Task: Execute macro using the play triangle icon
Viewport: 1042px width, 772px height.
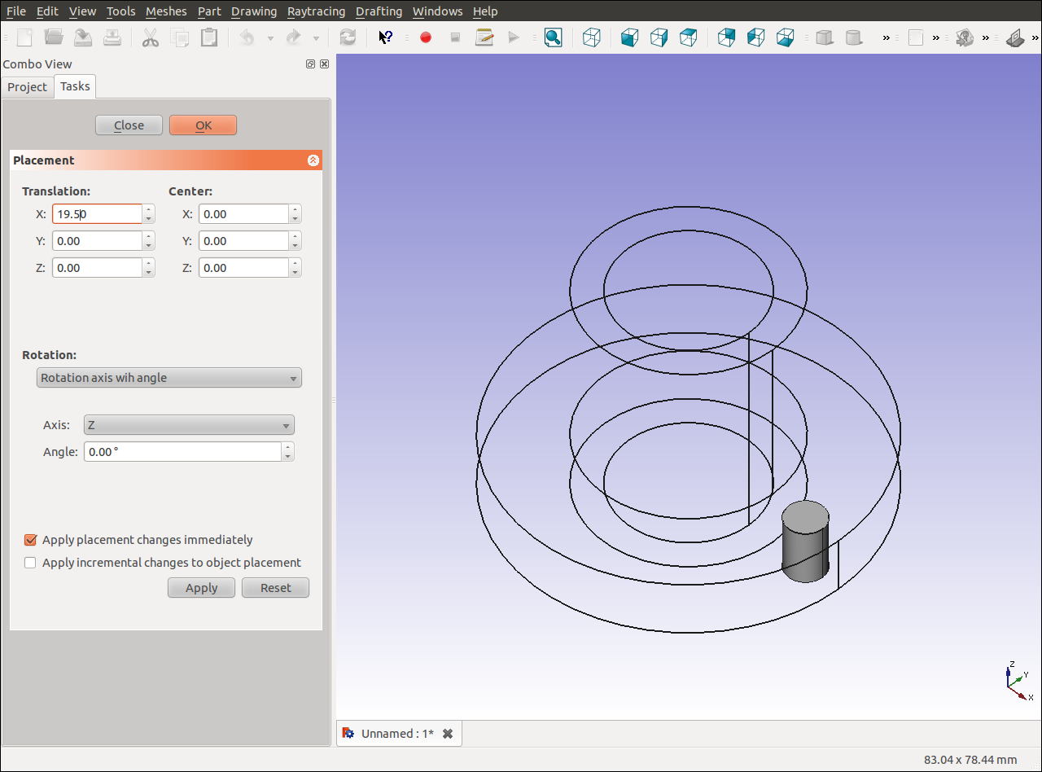Action: coord(514,37)
